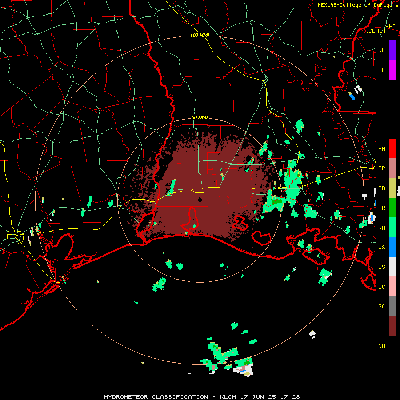The image size is (400, 400).
Task: Click the DS legend label
Action: [x=382, y=267]
